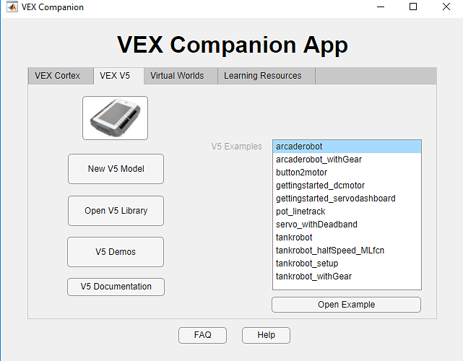The height and width of the screenshot is (361, 463).
Task: Close the VEX Companion window
Action: pos(446,6)
